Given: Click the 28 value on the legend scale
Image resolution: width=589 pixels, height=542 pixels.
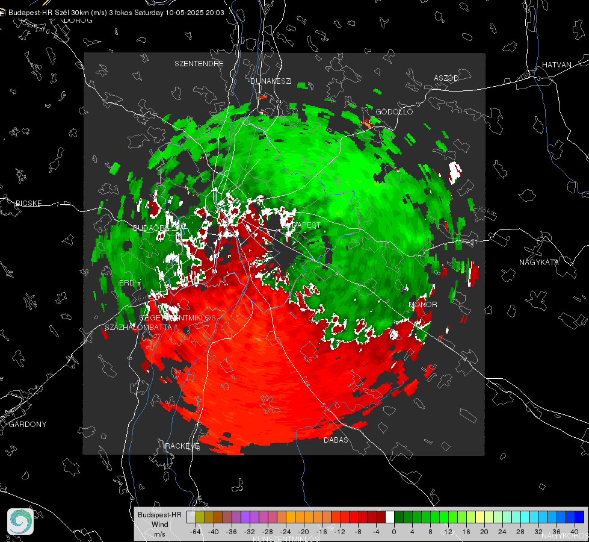Looking at the screenshot, I should point(520,532).
